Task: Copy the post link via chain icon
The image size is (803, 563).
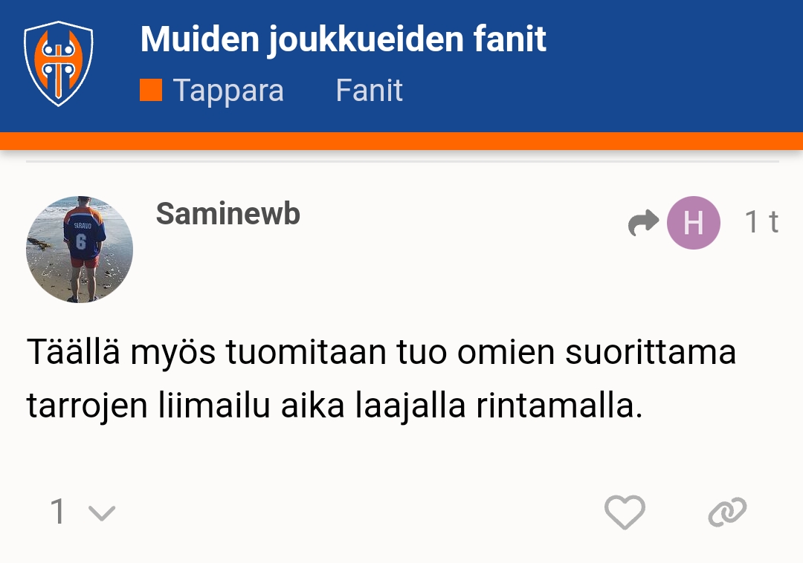Action: pos(726,512)
